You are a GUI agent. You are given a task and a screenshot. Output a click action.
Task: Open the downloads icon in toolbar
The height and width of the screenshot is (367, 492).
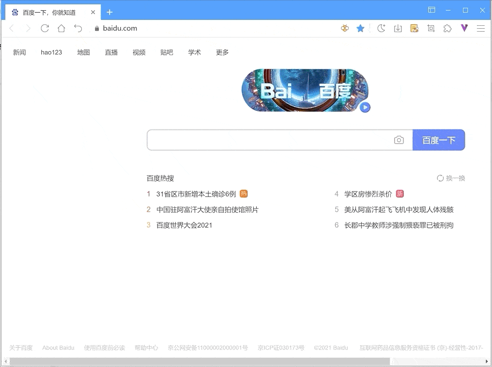398,29
